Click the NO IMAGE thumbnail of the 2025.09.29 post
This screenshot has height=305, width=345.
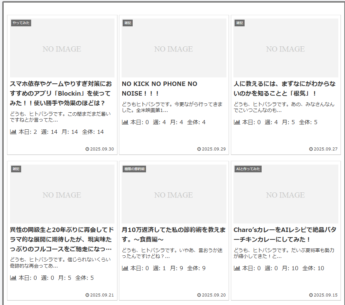174,48
